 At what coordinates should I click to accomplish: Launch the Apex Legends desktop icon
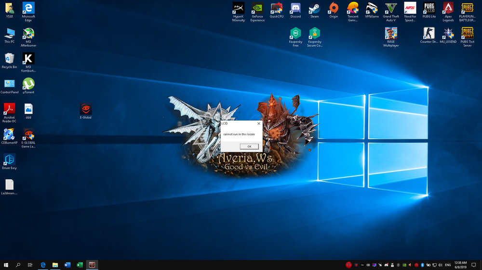(448, 8)
